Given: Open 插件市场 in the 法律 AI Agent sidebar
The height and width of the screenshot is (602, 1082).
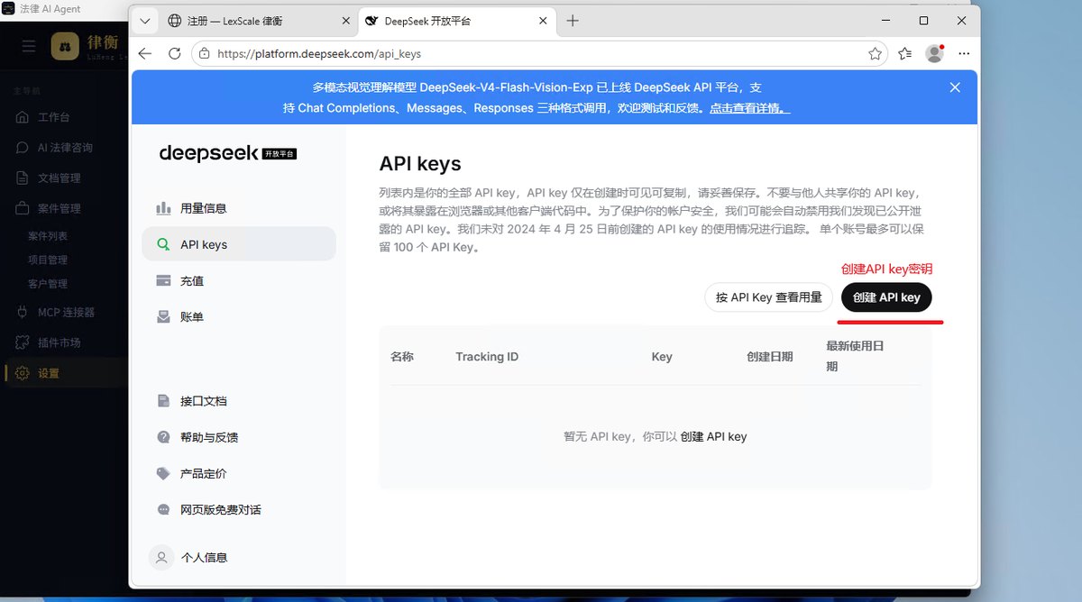Looking at the screenshot, I should click(60, 342).
